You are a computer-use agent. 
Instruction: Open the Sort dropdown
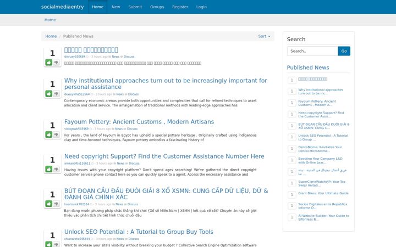pyautogui.click(x=264, y=36)
